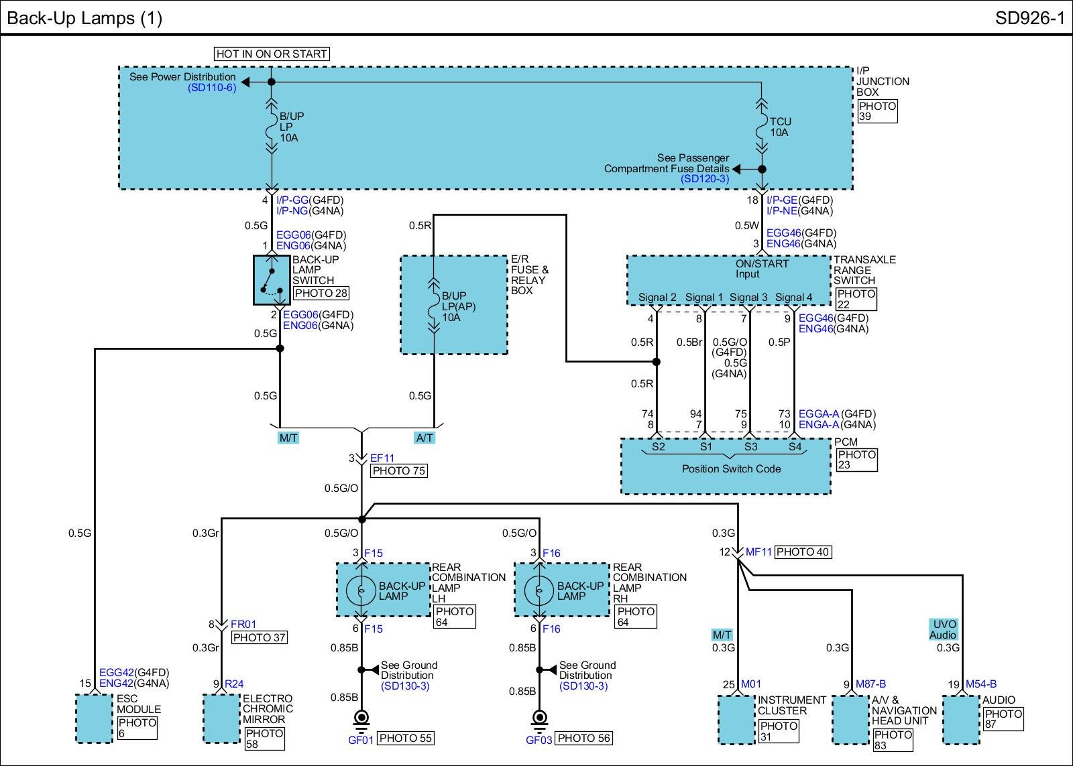Click the PHOTO 39 junction box button
The height and width of the screenshot is (766, 1073).
(x=877, y=111)
